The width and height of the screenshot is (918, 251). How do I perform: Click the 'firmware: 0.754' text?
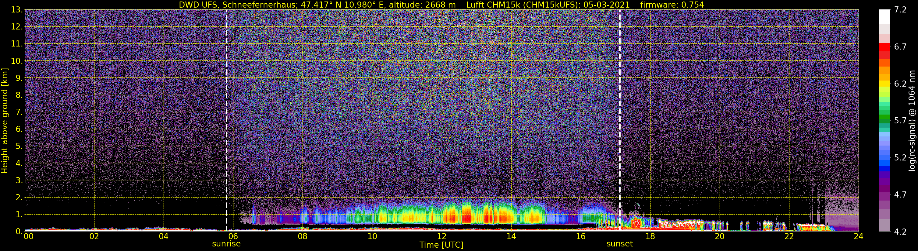672,5
